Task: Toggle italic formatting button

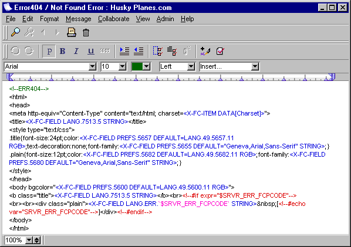Action: click(76, 51)
